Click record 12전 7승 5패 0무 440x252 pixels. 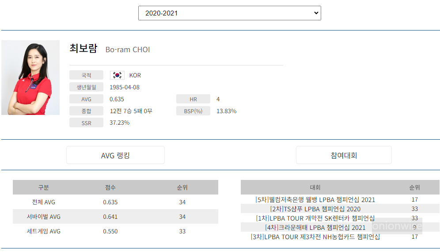coord(131,111)
